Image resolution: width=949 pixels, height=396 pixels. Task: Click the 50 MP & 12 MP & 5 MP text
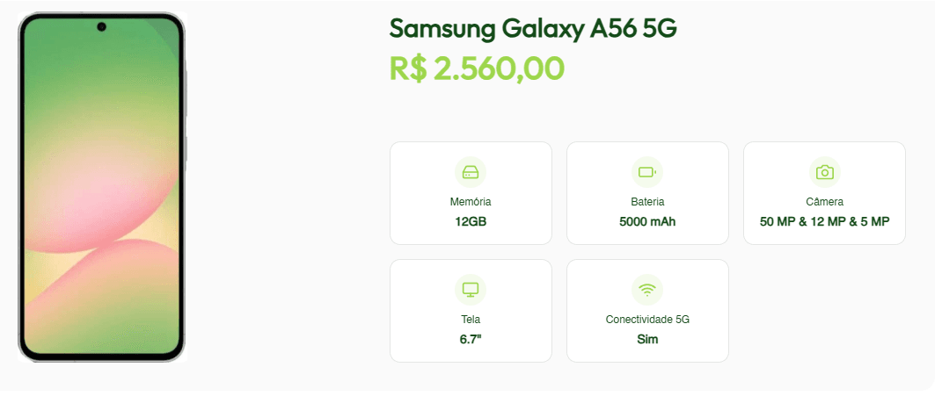point(824,221)
